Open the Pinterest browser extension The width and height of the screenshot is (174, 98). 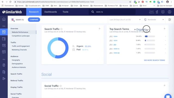coord(142,2)
